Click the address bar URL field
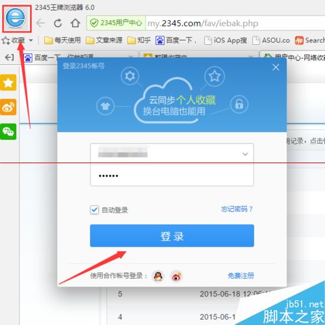Viewport: 325px width, 325px height. (235, 23)
